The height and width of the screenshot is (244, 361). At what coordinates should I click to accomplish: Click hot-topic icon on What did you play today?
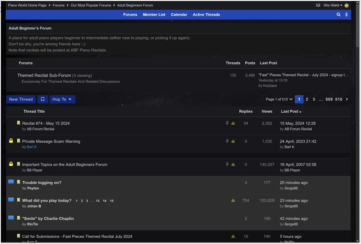(x=233, y=201)
